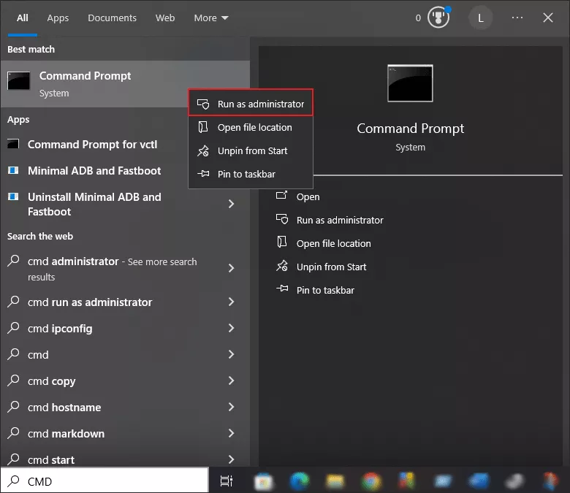The height and width of the screenshot is (493, 570).
Task: Click the Minimal ADB and Fastboot icon
Action: click(13, 170)
